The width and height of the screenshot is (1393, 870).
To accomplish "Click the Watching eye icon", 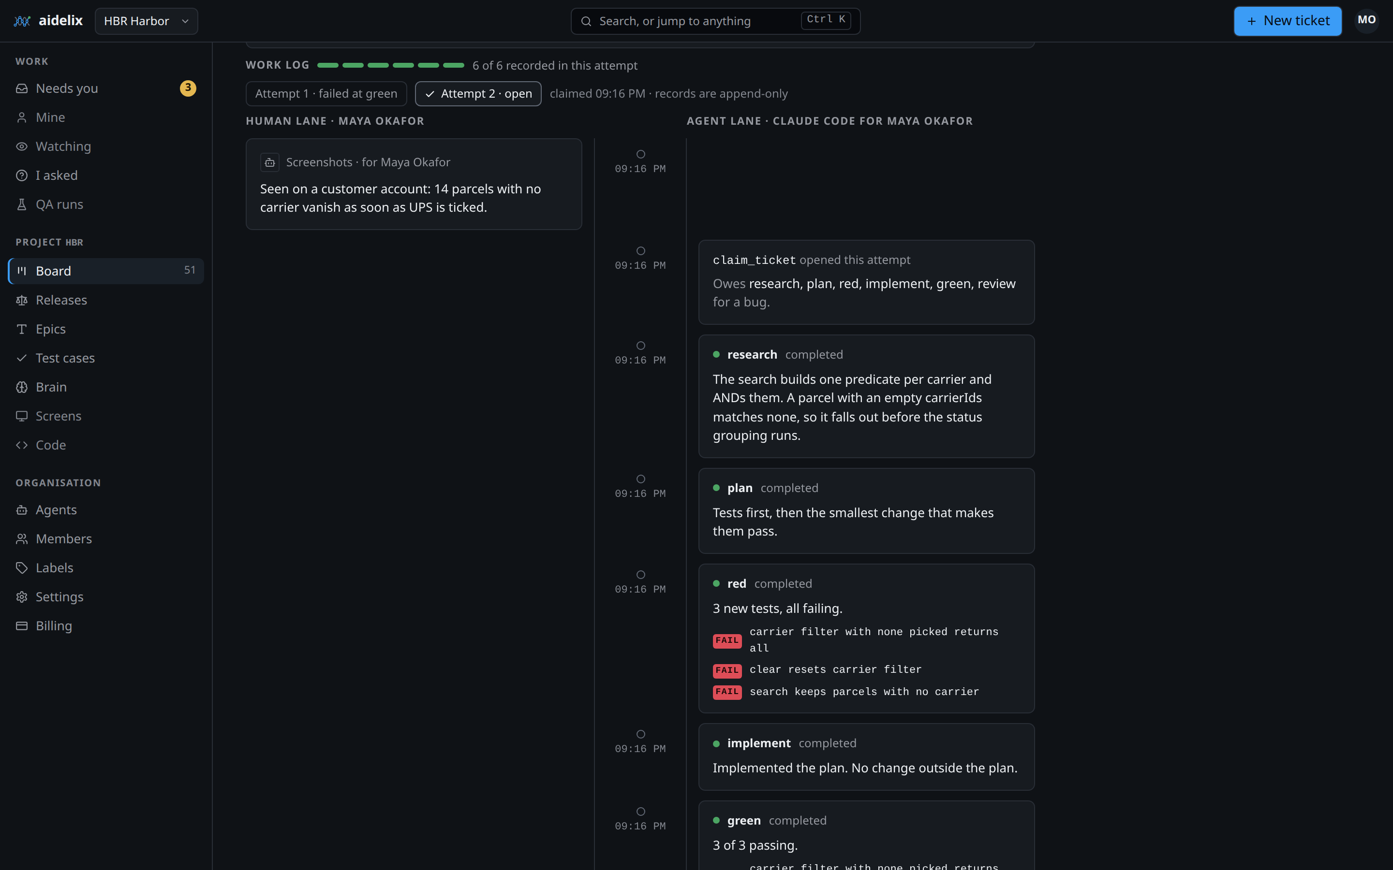I will pyautogui.click(x=22, y=147).
